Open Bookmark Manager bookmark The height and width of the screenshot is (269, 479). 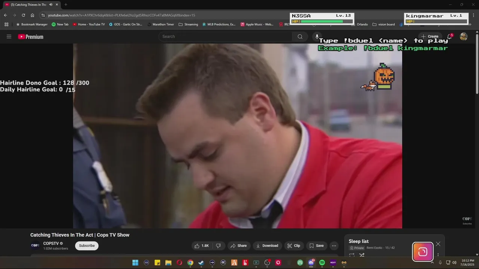tap(31, 24)
